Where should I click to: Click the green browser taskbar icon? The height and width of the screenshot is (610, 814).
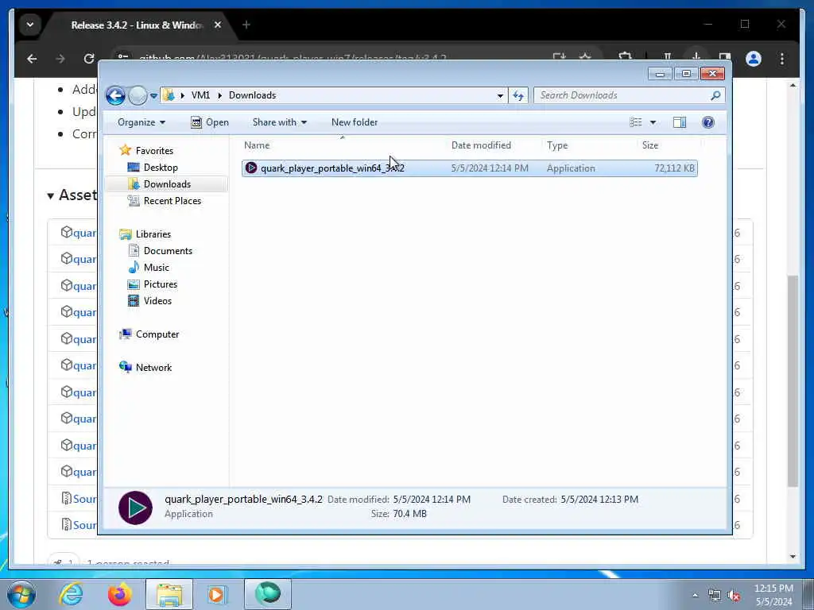pyautogui.click(x=268, y=594)
